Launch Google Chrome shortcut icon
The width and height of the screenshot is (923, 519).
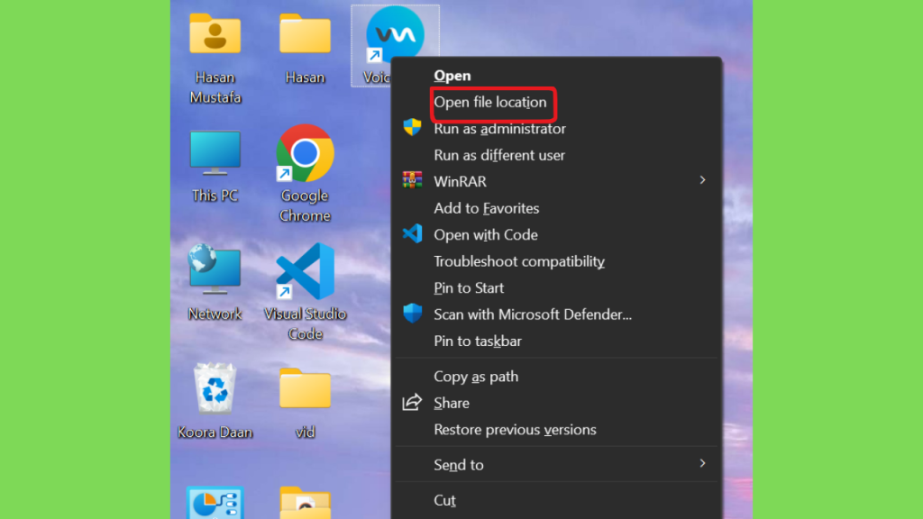(x=305, y=153)
